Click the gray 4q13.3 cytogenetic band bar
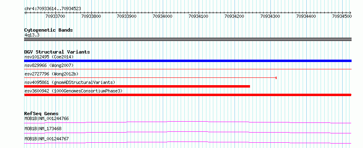 (x=188, y=39)
